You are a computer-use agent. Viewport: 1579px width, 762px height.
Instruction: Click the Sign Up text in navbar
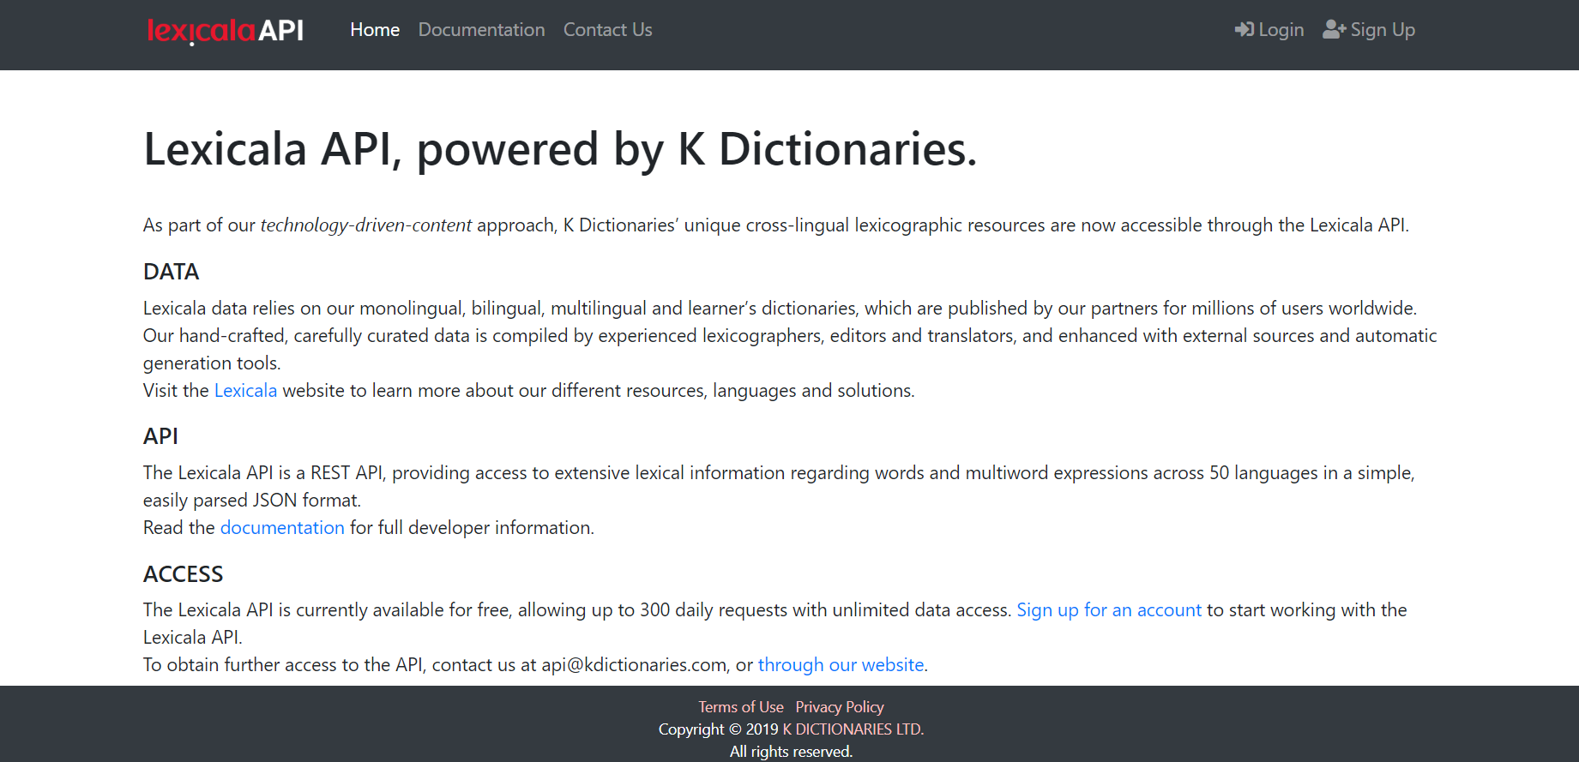pos(1383,30)
